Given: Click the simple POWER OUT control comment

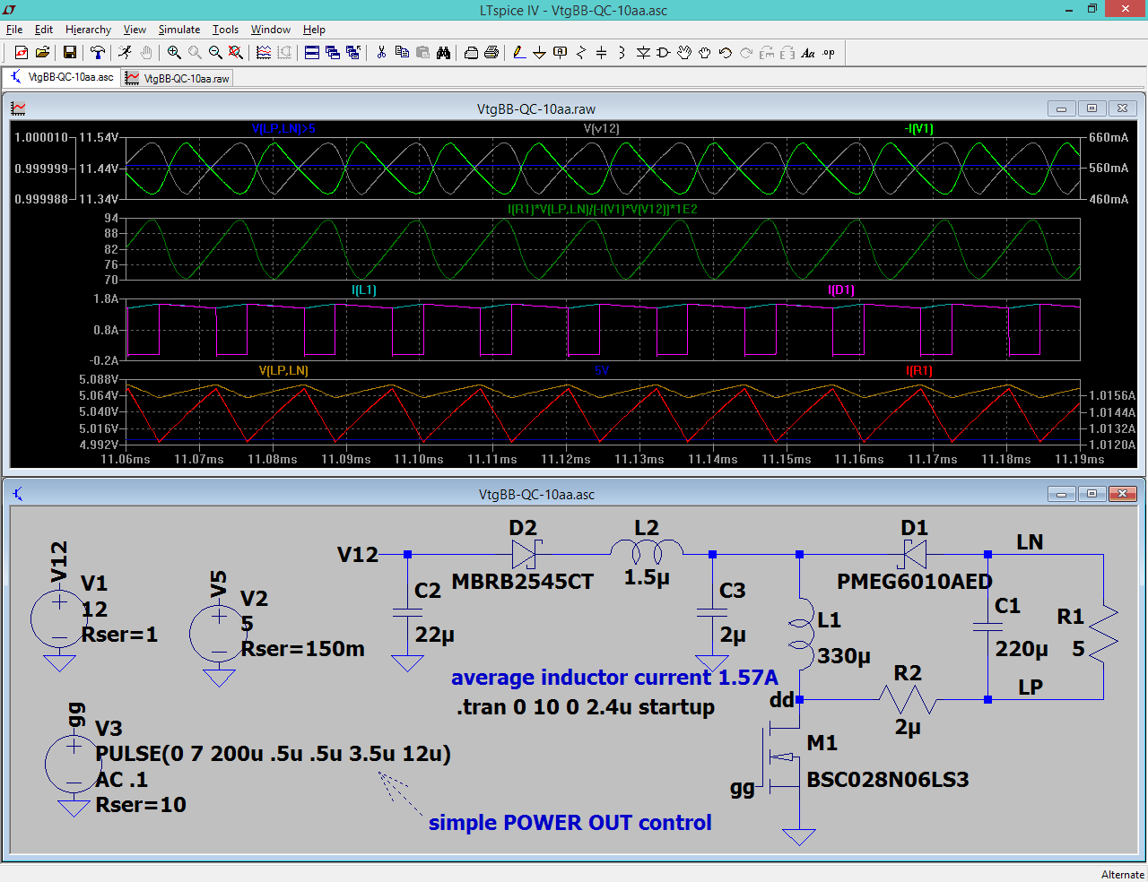Looking at the screenshot, I should pos(570,823).
